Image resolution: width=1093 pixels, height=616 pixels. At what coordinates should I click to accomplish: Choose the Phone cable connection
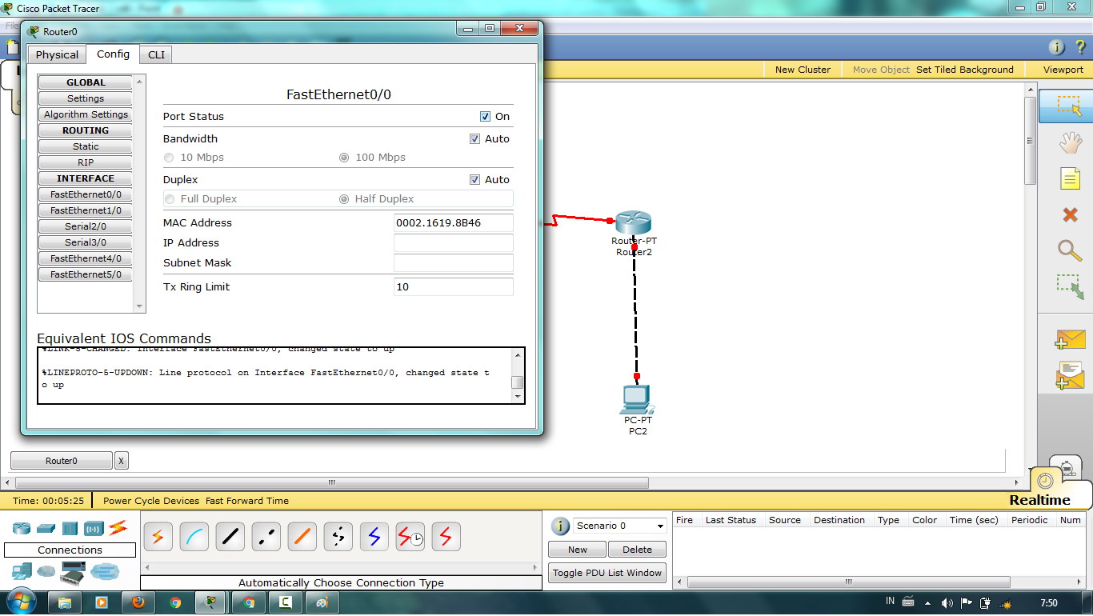click(338, 537)
